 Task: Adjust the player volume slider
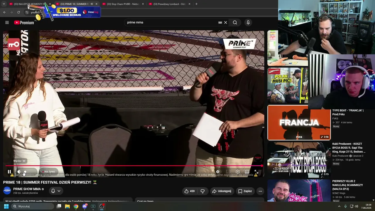pyautogui.click(x=29, y=172)
